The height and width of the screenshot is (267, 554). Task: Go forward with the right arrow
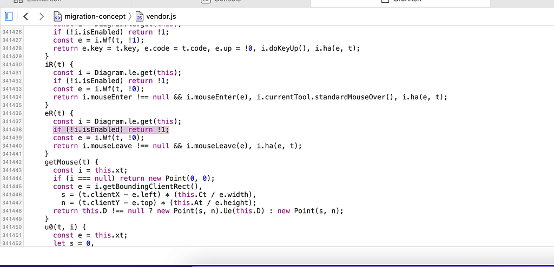click(42, 16)
